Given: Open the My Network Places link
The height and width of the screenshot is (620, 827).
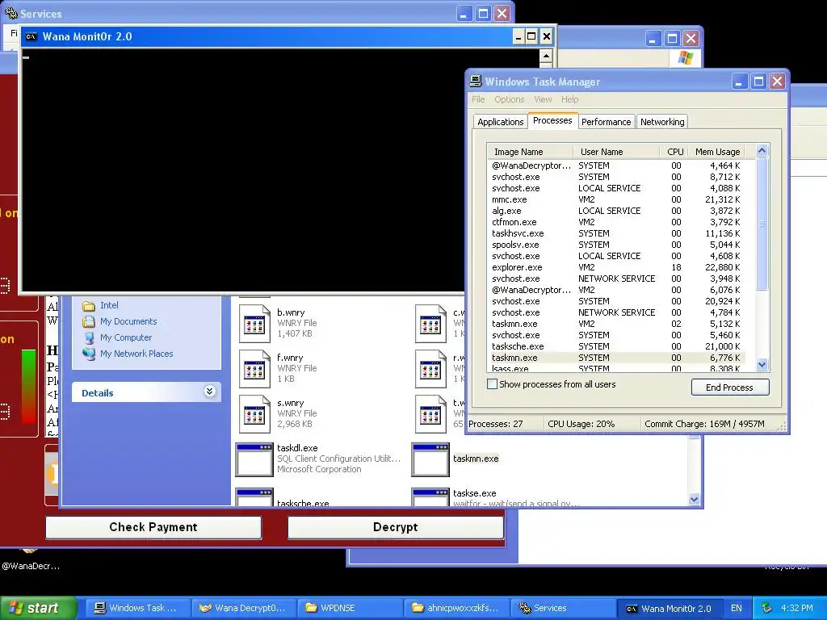Looking at the screenshot, I should (136, 354).
